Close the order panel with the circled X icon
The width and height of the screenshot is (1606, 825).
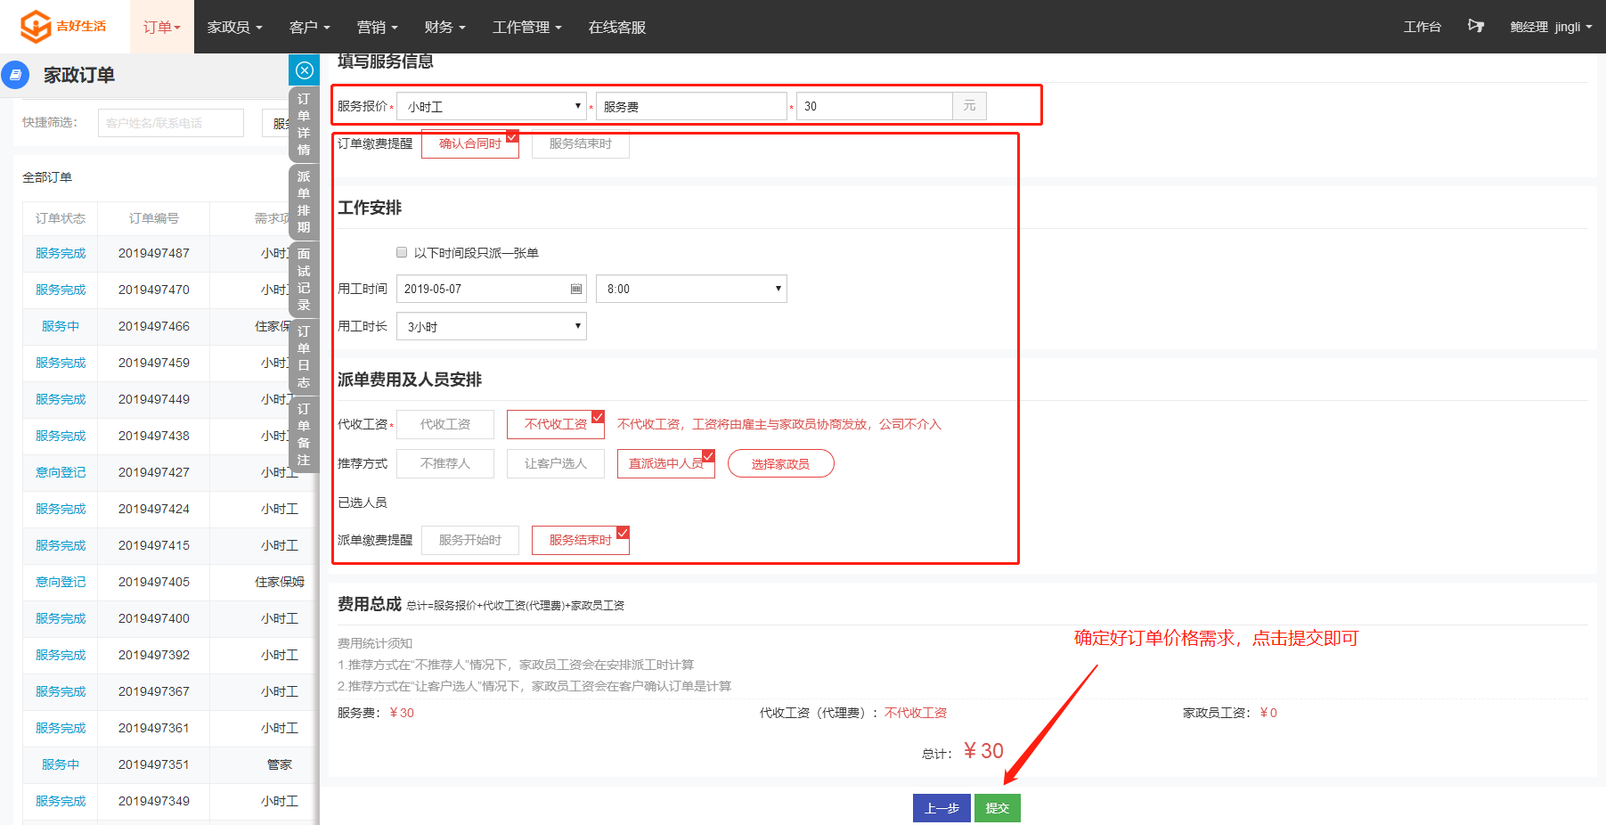click(x=305, y=70)
